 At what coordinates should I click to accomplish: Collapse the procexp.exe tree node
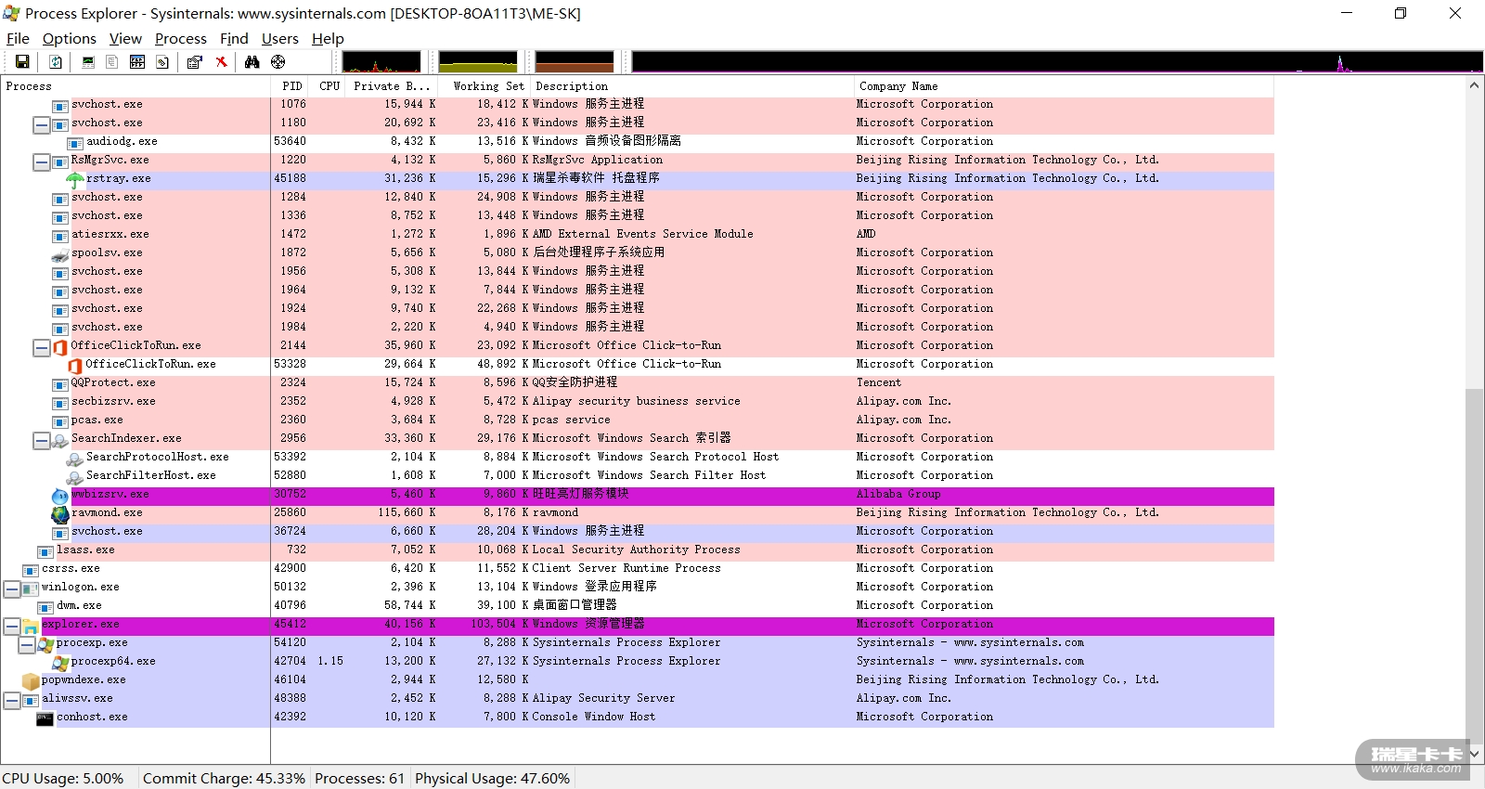[27, 644]
